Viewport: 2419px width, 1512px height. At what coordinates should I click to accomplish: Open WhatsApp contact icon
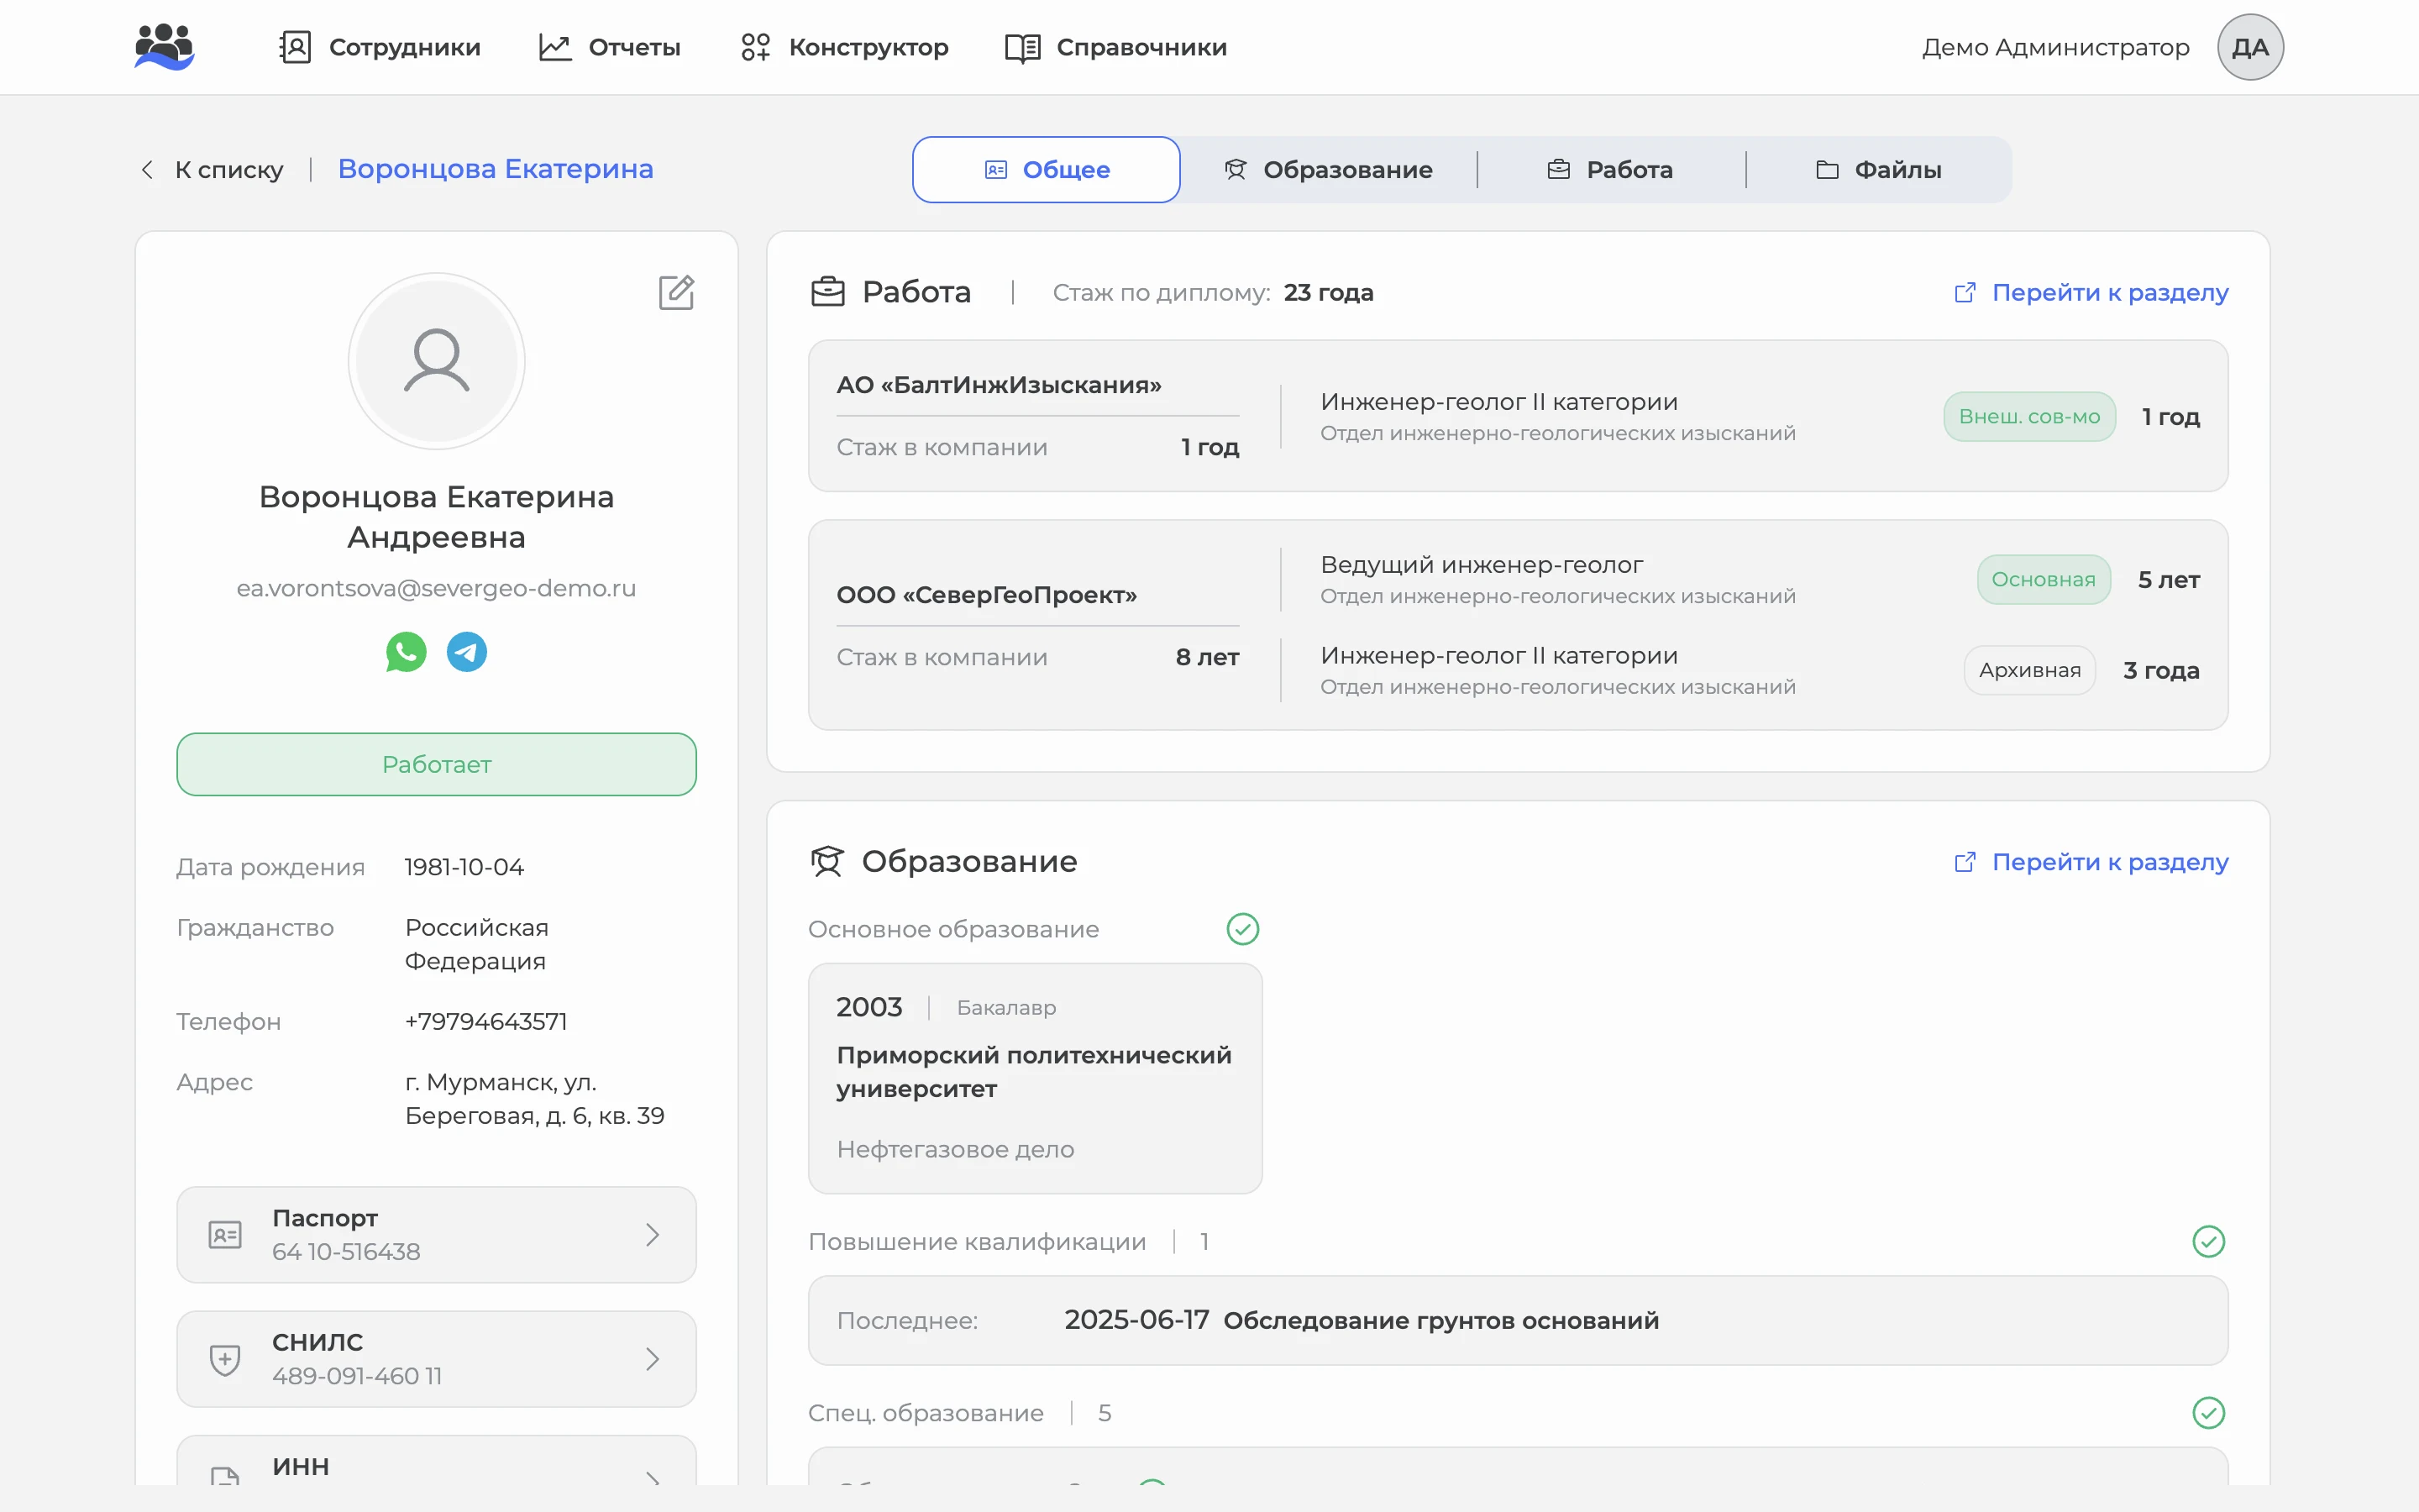pos(406,652)
